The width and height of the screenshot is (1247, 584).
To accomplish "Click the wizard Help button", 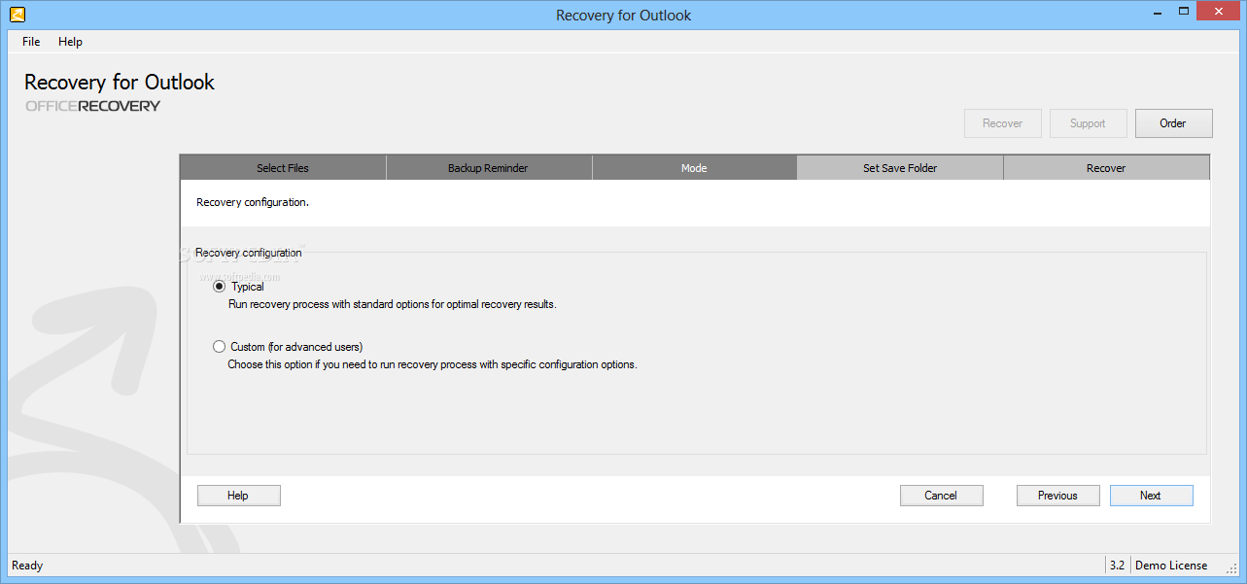I will (238, 496).
